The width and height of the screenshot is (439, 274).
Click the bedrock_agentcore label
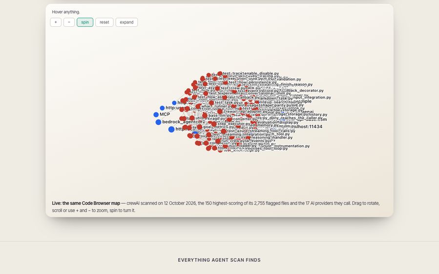184,121
